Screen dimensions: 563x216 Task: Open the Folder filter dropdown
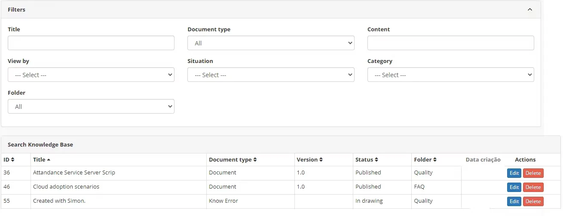click(x=91, y=106)
